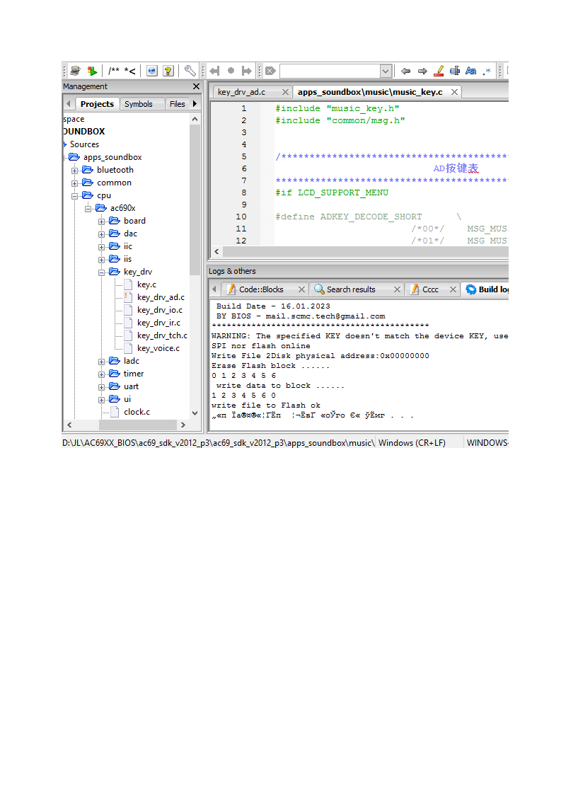The width and height of the screenshot is (561, 794).
Task: Go to next search match arrow
Action: pyautogui.click(x=422, y=71)
